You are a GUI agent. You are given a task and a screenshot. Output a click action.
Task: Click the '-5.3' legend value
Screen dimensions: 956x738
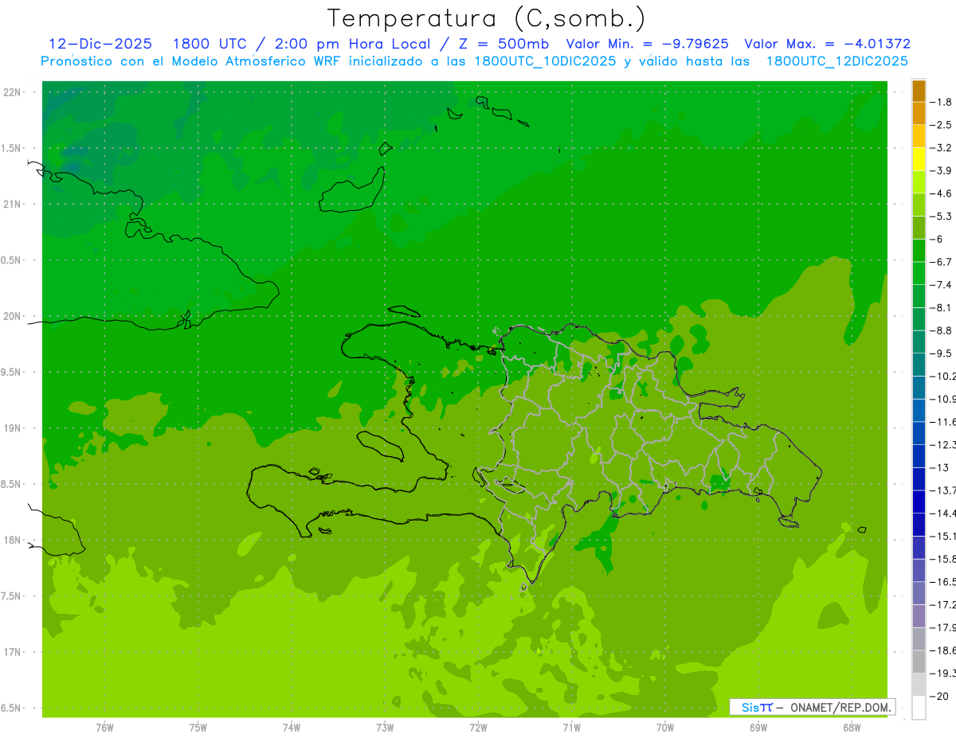942,217
